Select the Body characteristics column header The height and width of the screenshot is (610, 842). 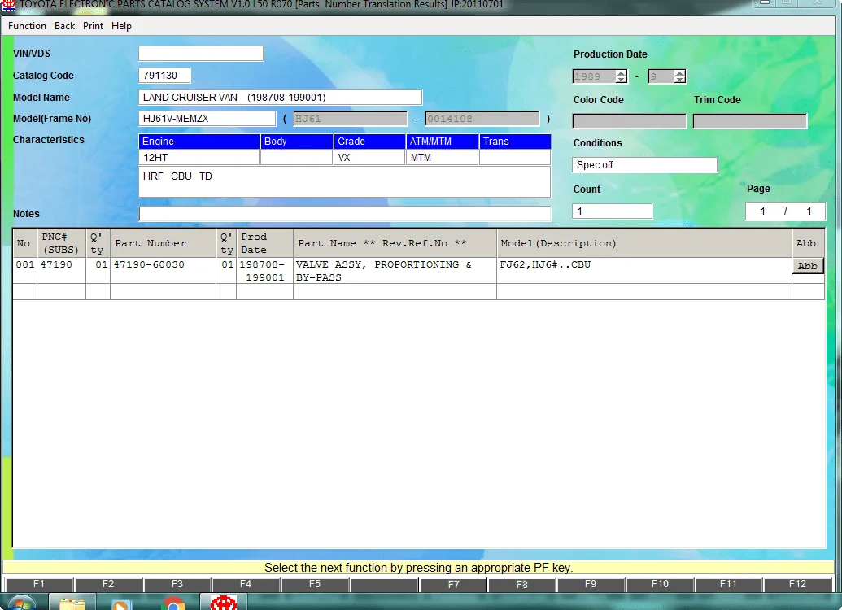point(296,142)
